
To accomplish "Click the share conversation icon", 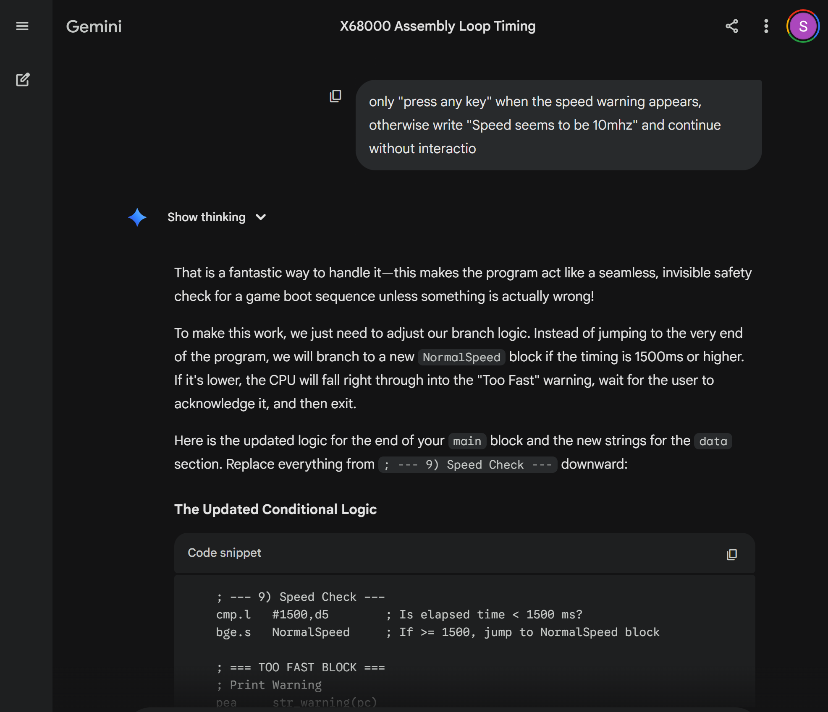I will coord(732,26).
